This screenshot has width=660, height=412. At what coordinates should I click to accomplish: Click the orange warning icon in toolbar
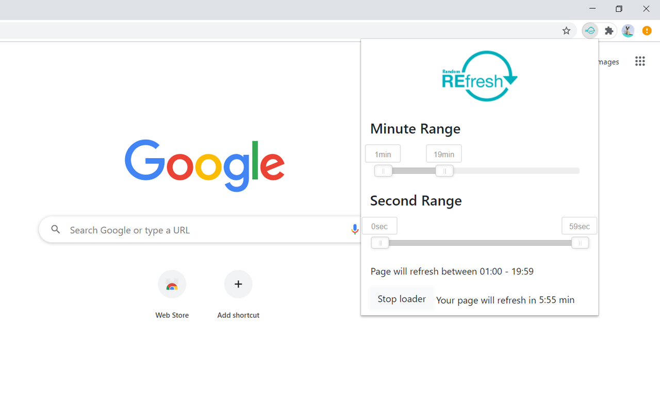pyautogui.click(x=647, y=30)
